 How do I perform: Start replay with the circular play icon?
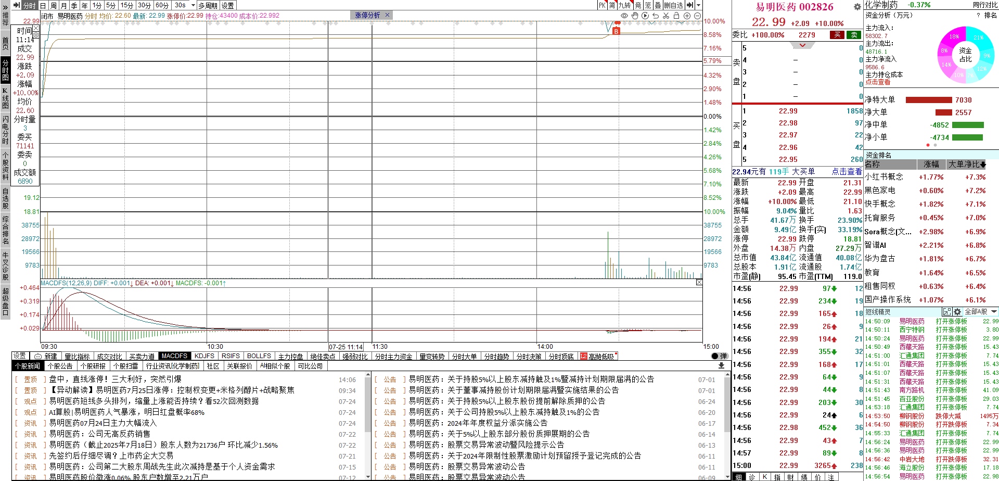point(645,16)
